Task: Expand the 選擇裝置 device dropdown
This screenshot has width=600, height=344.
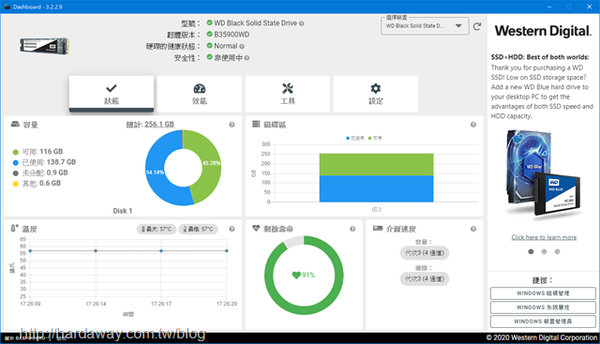Action: pos(425,26)
